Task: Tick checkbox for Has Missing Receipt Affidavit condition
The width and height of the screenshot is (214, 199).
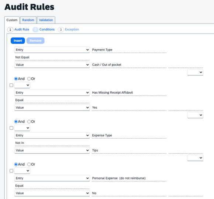Action: [x=11, y=85]
